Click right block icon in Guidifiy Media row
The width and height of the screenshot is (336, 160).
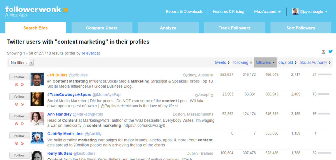[22, 143]
